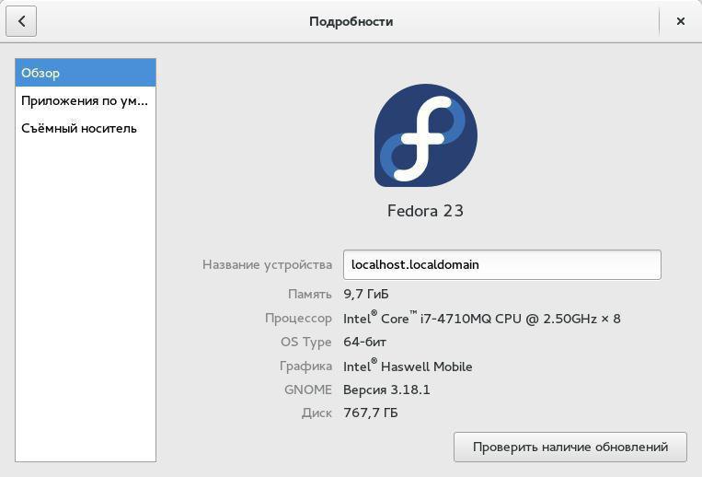Click the GNOME Версия 3.18.1 value
This screenshot has height=477, width=702.
pos(386,390)
